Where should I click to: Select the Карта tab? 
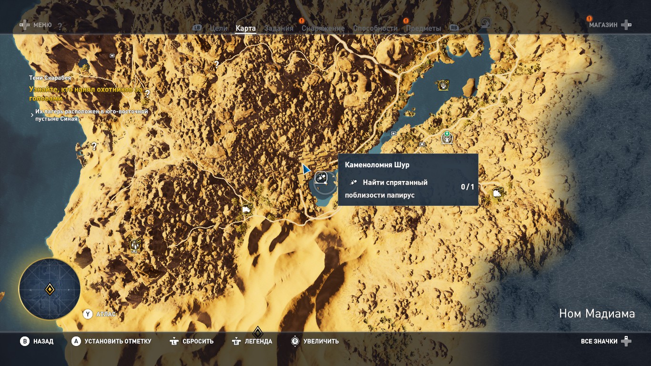pyautogui.click(x=245, y=28)
